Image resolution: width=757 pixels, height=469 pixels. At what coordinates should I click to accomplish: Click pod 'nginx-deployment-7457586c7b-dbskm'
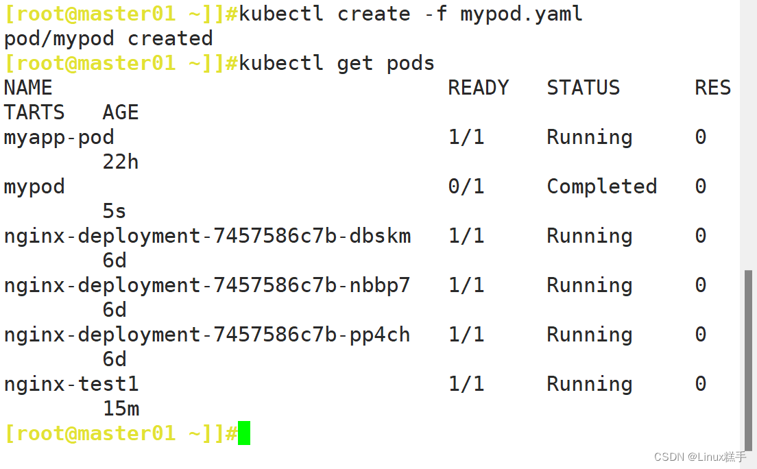(208, 237)
